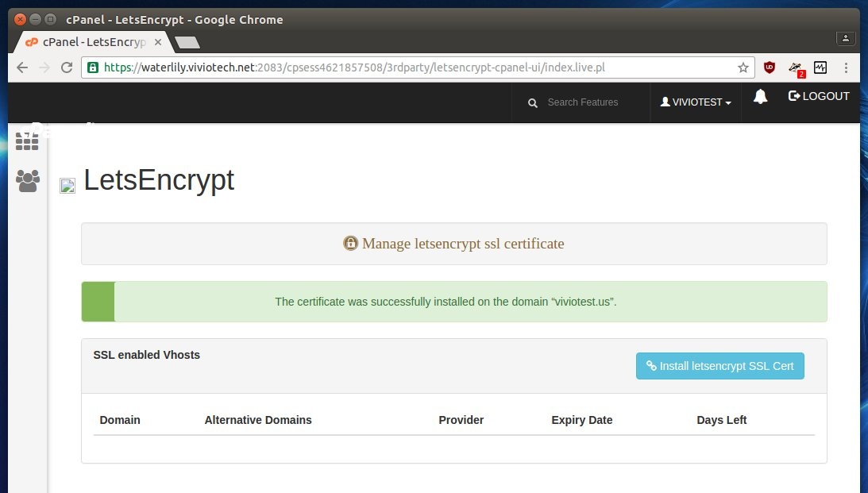Screen dimensions: 868x493
Task: Log out using the LOGOUT link
Action: (819, 96)
